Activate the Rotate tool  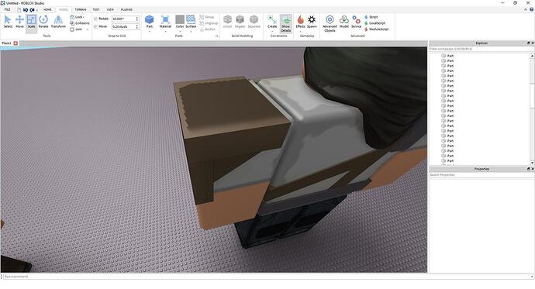pyautogui.click(x=43, y=22)
